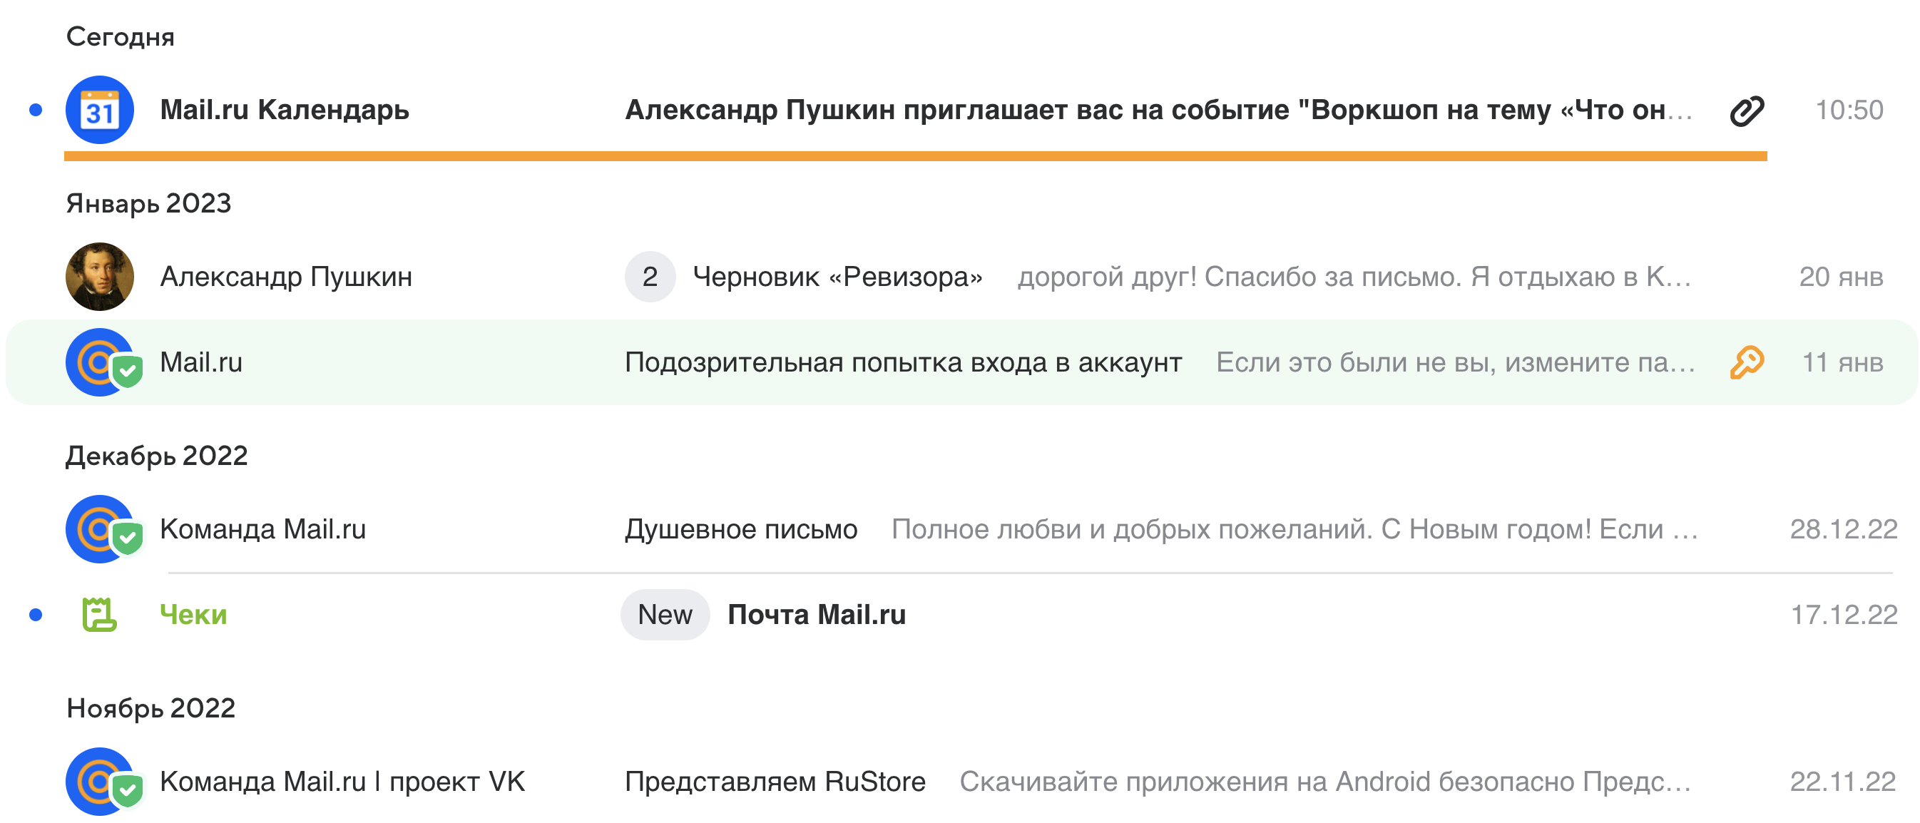Click the New badge on Чеки row

pyautogui.click(x=664, y=615)
